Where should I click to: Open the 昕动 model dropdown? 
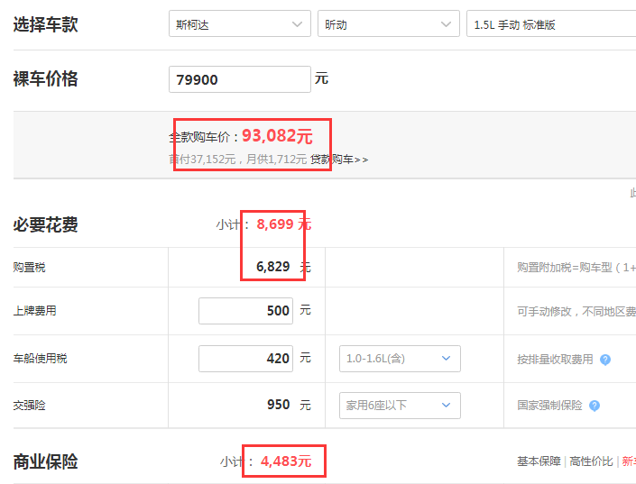click(x=389, y=24)
